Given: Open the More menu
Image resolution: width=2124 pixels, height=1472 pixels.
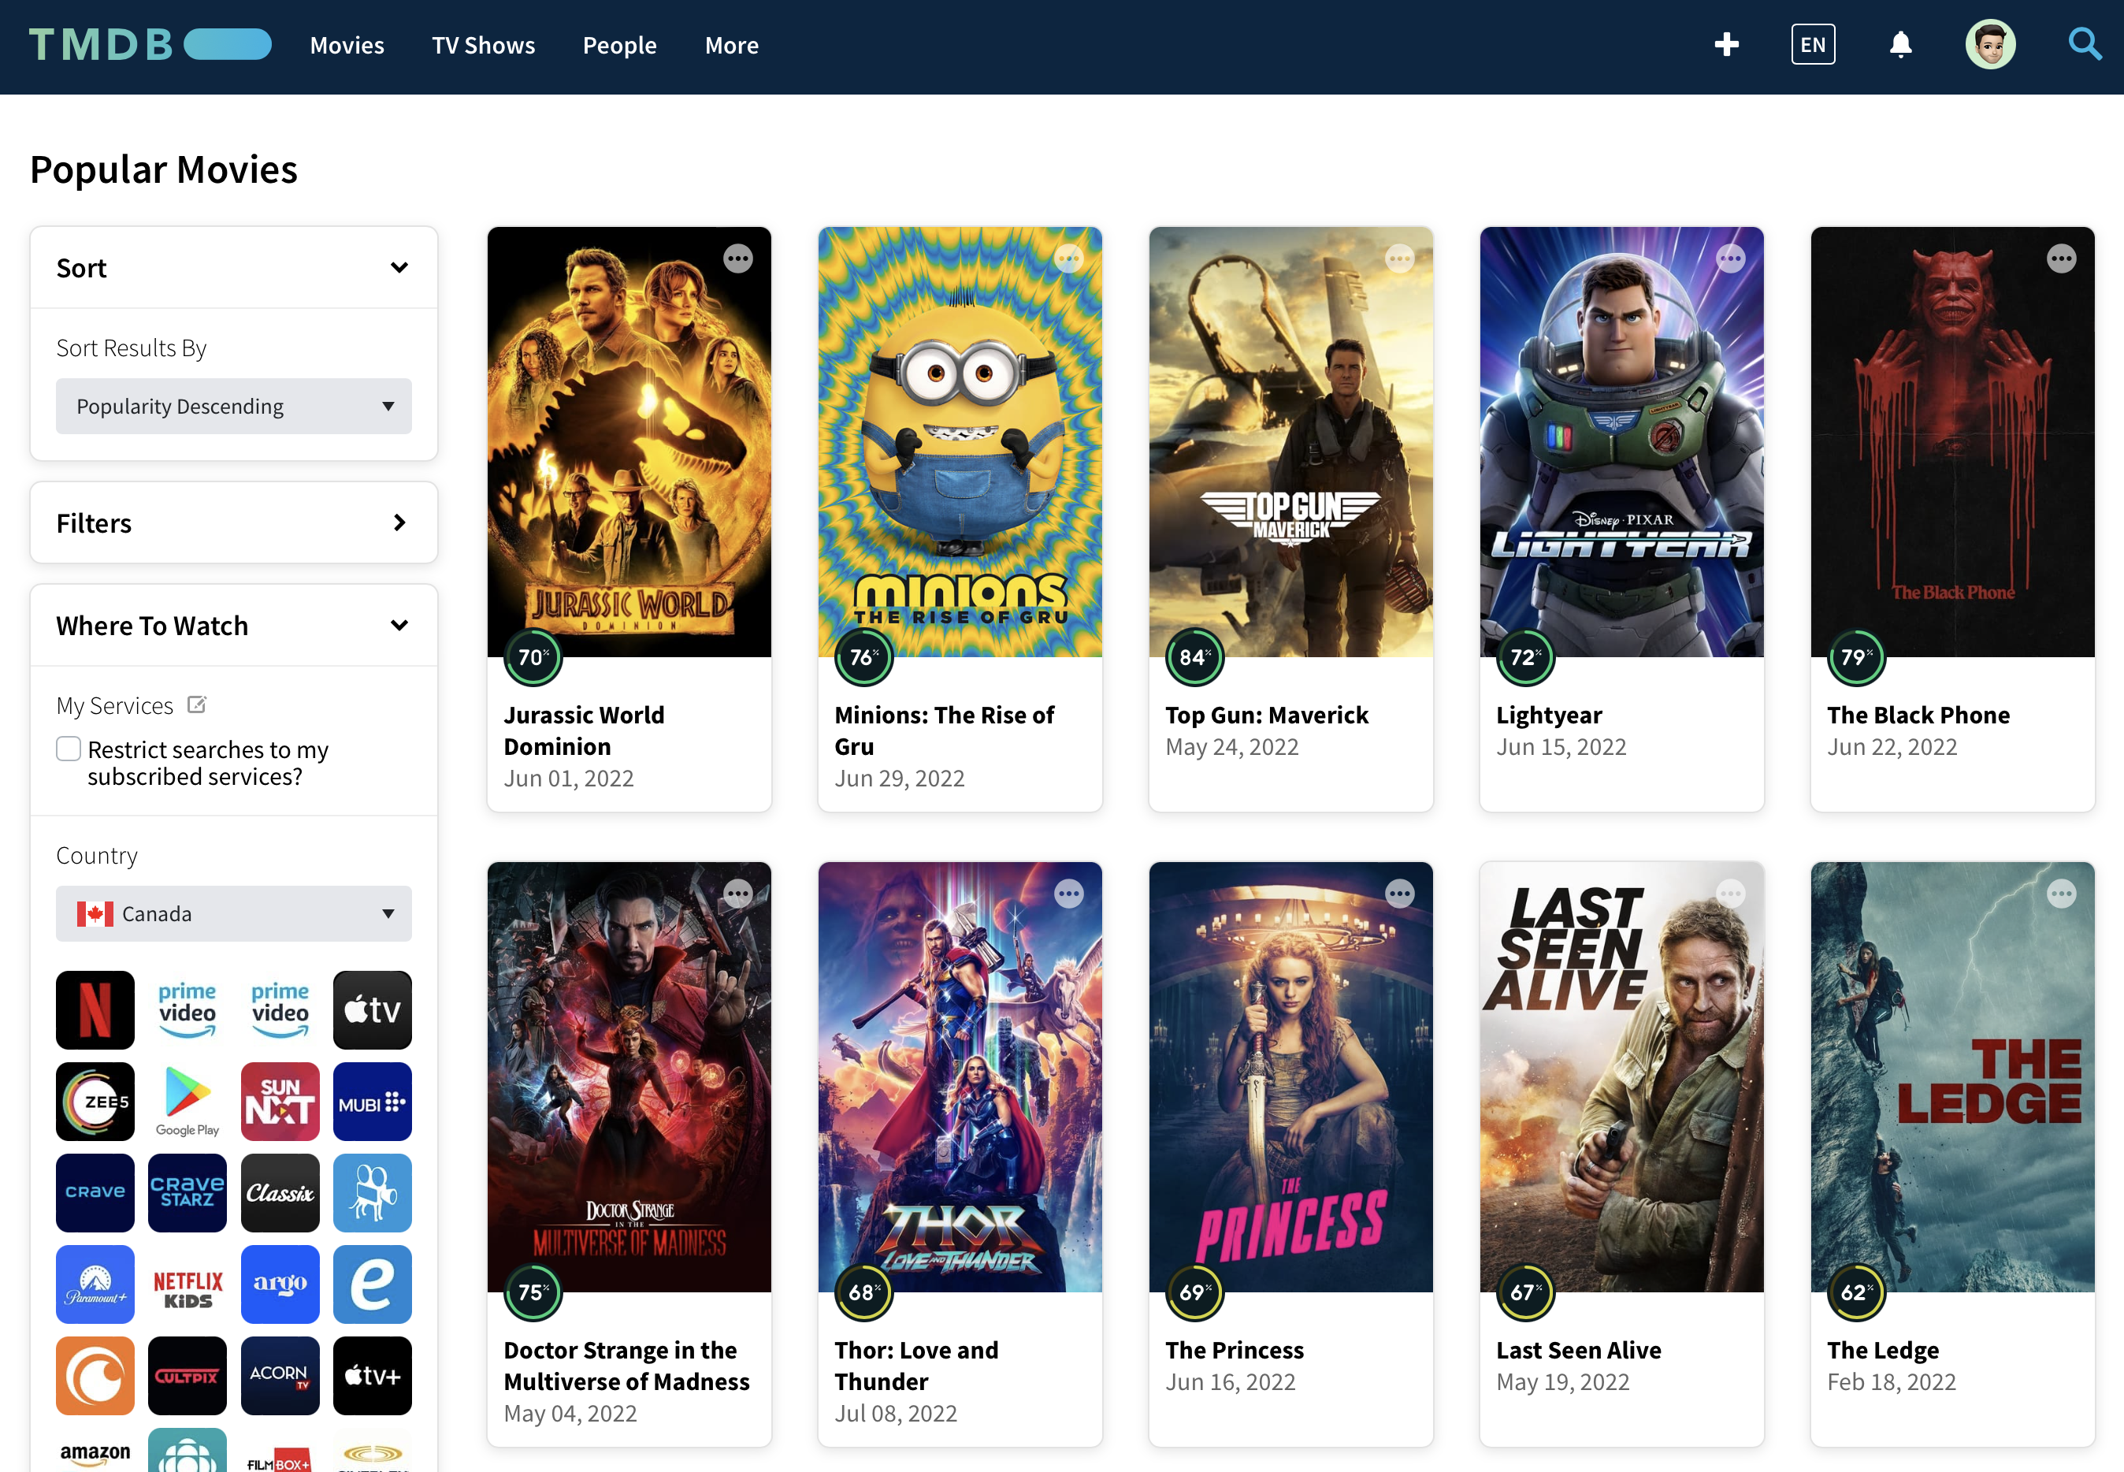Looking at the screenshot, I should pyautogui.click(x=732, y=44).
